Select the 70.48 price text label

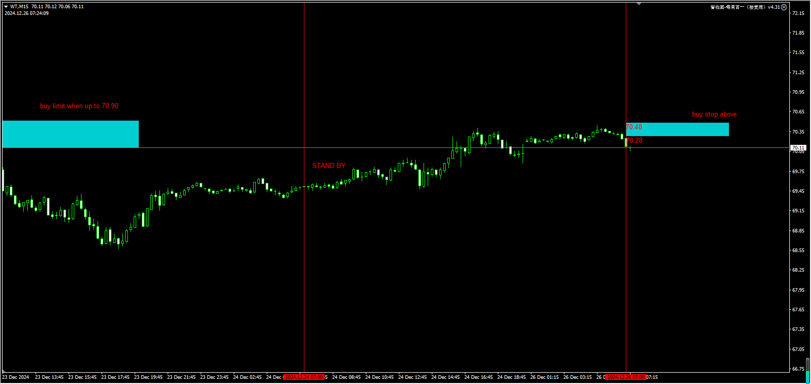634,127
